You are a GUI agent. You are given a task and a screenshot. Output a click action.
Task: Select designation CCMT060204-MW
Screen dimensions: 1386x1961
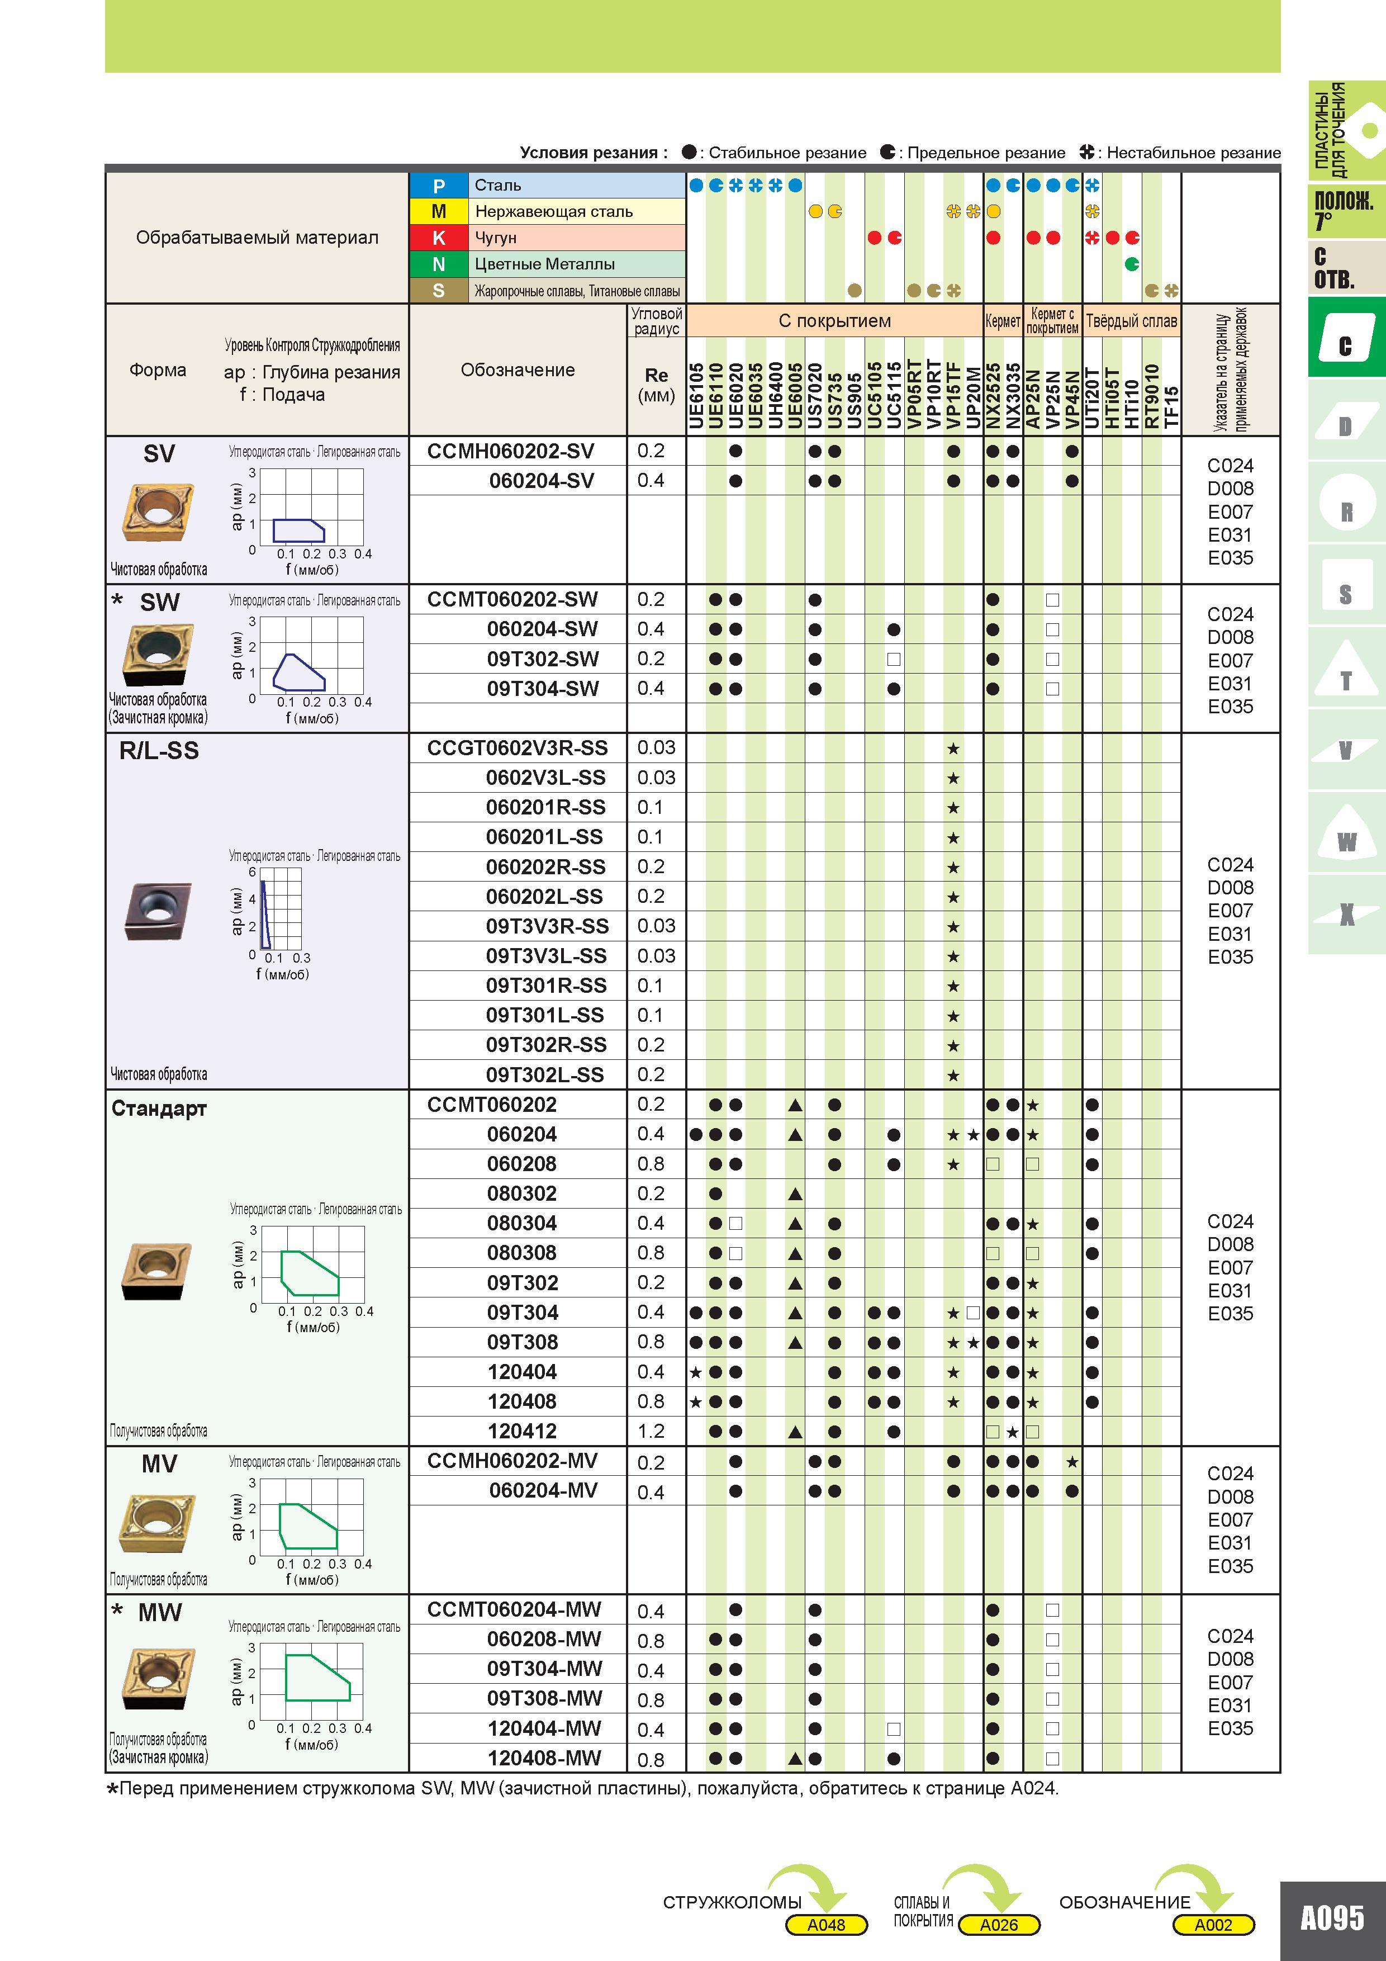pyautogui.click(x=514, y=1609)
